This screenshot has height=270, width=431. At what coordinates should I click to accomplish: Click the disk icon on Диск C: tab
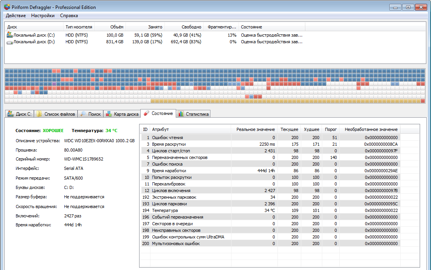[x=11, y=113]
